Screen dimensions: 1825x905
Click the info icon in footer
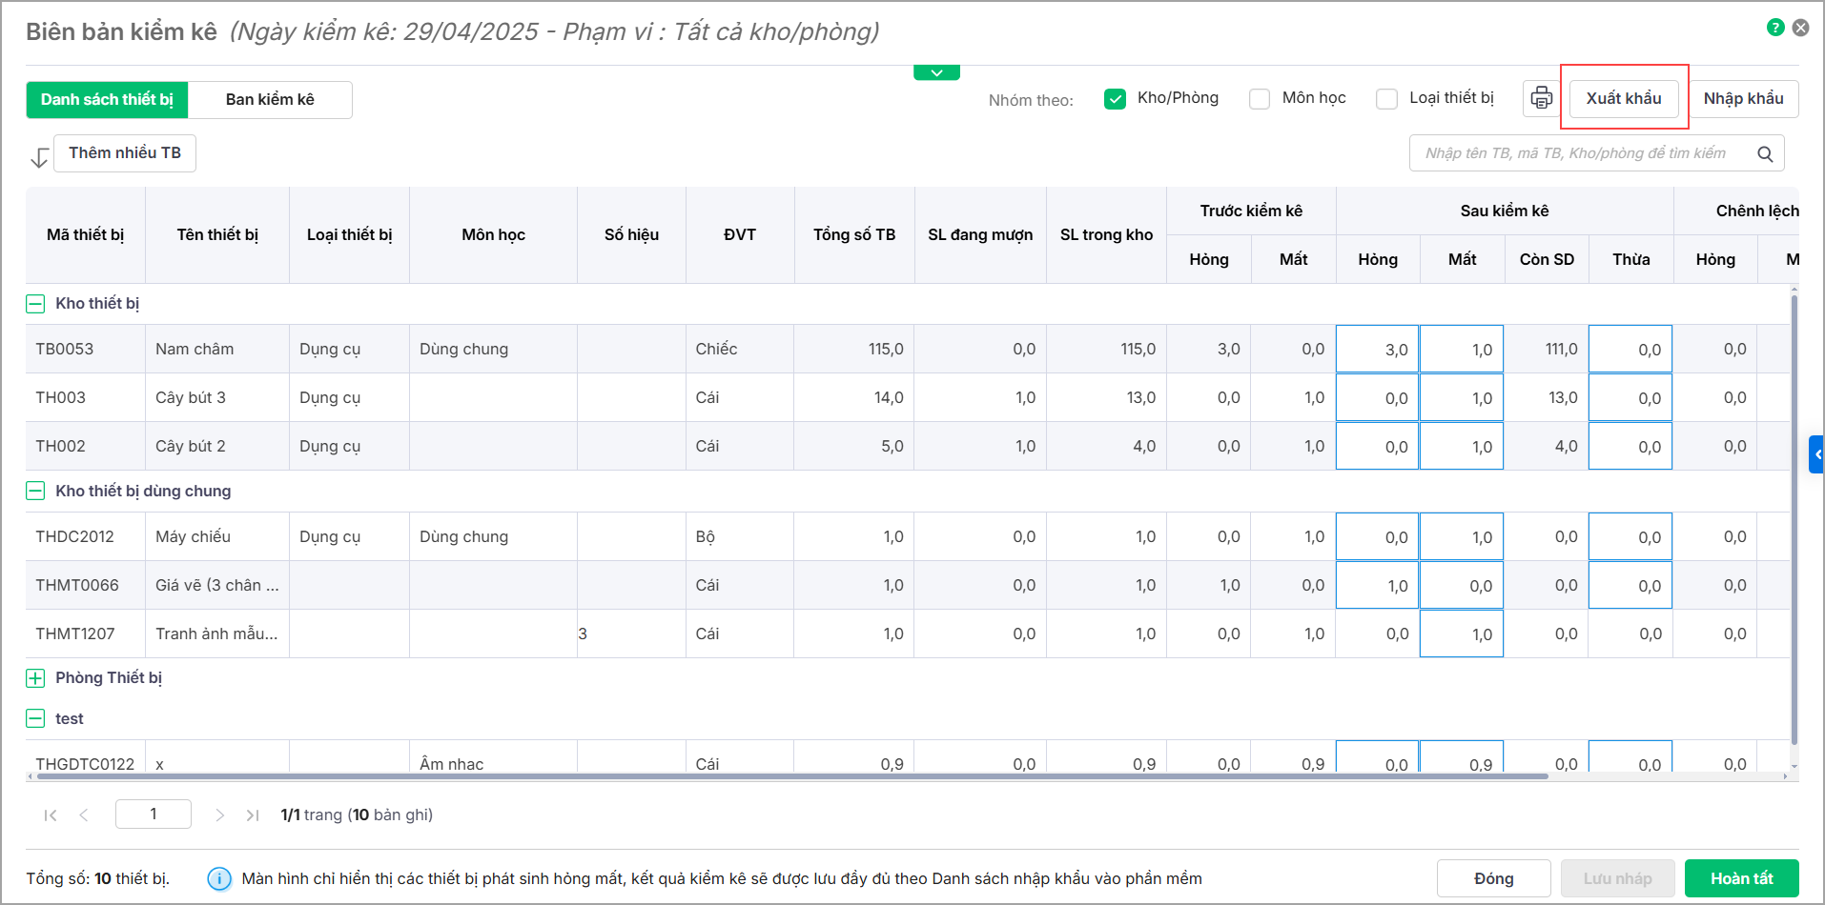pyautogui.click(x=219, y=878)
